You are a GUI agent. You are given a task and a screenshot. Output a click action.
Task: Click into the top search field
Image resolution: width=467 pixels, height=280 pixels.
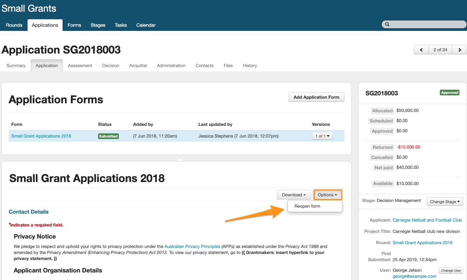point(427,24)
